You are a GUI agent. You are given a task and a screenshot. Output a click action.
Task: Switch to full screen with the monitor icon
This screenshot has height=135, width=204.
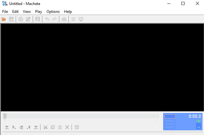tap(81, 19)
